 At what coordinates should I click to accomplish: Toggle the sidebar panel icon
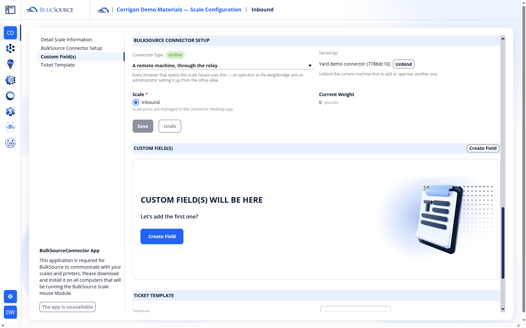coord(10,10)
